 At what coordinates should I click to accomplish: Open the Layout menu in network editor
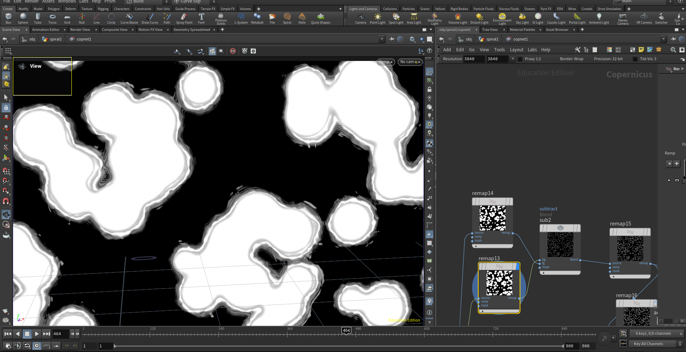[x=517, y=50]
